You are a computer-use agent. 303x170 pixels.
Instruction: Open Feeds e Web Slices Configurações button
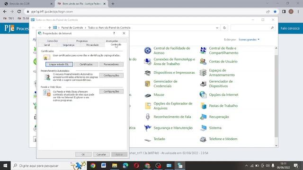pos(111,91)
